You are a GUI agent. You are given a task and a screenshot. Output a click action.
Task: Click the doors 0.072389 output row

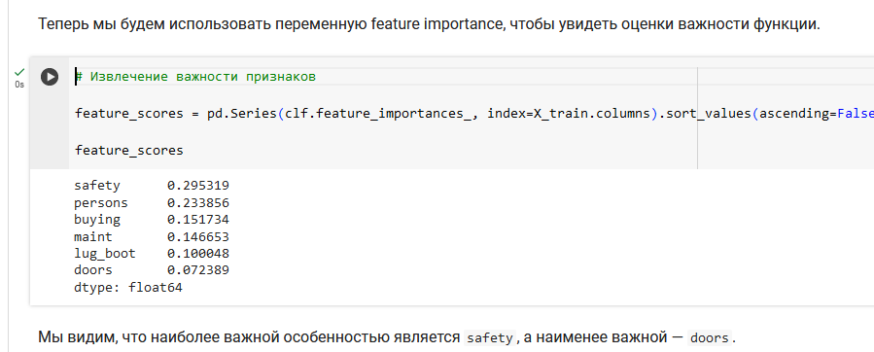pos(152,270)
